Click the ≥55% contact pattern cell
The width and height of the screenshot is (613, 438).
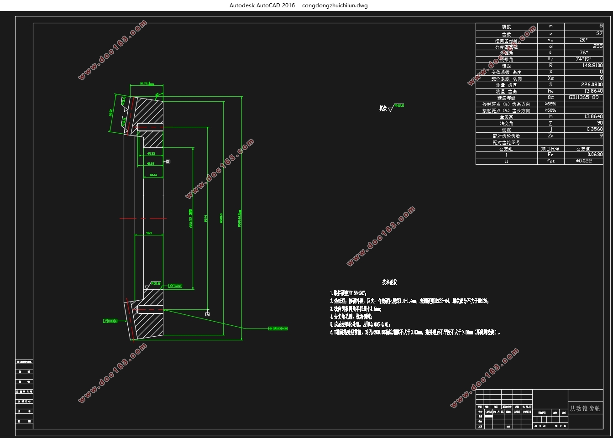(550, 104)
